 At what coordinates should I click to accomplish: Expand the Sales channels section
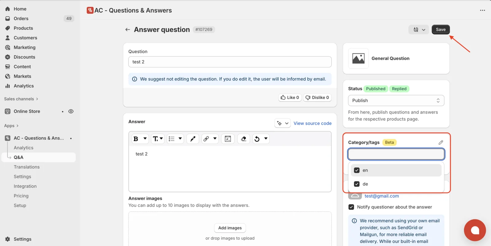tap(21, 99)
